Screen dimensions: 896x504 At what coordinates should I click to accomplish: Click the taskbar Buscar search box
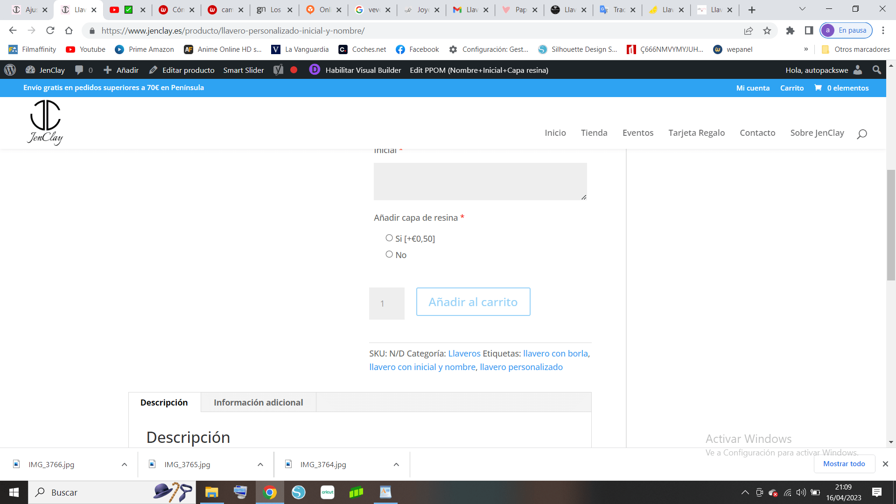[112, 492]
